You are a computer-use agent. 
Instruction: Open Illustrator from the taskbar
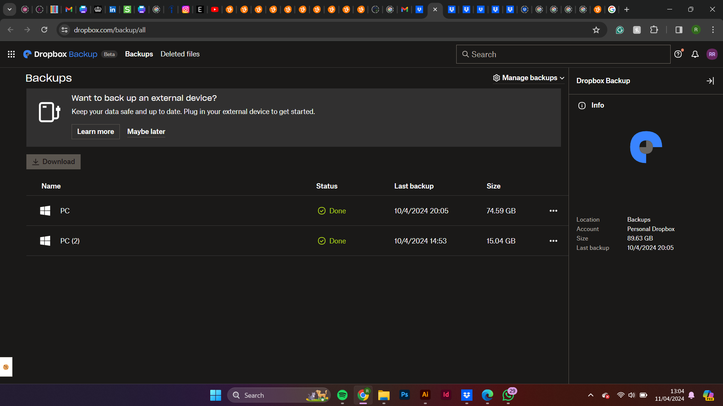pos(425,395)
